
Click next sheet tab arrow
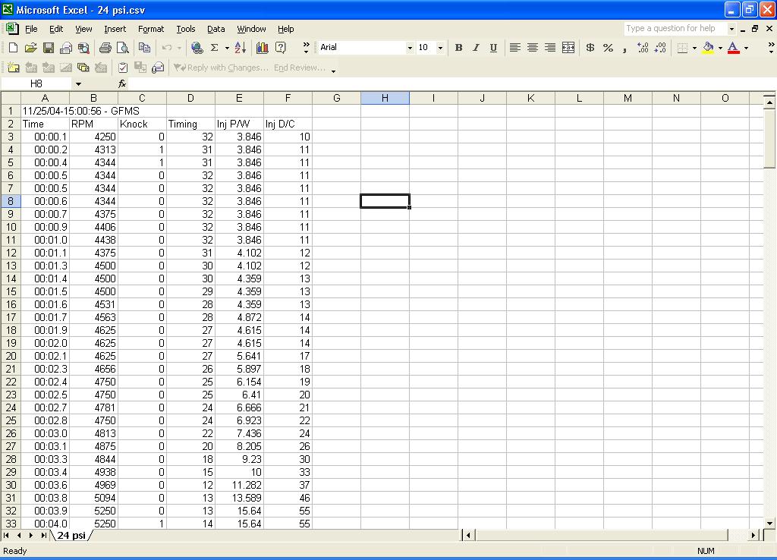point(31,535)
